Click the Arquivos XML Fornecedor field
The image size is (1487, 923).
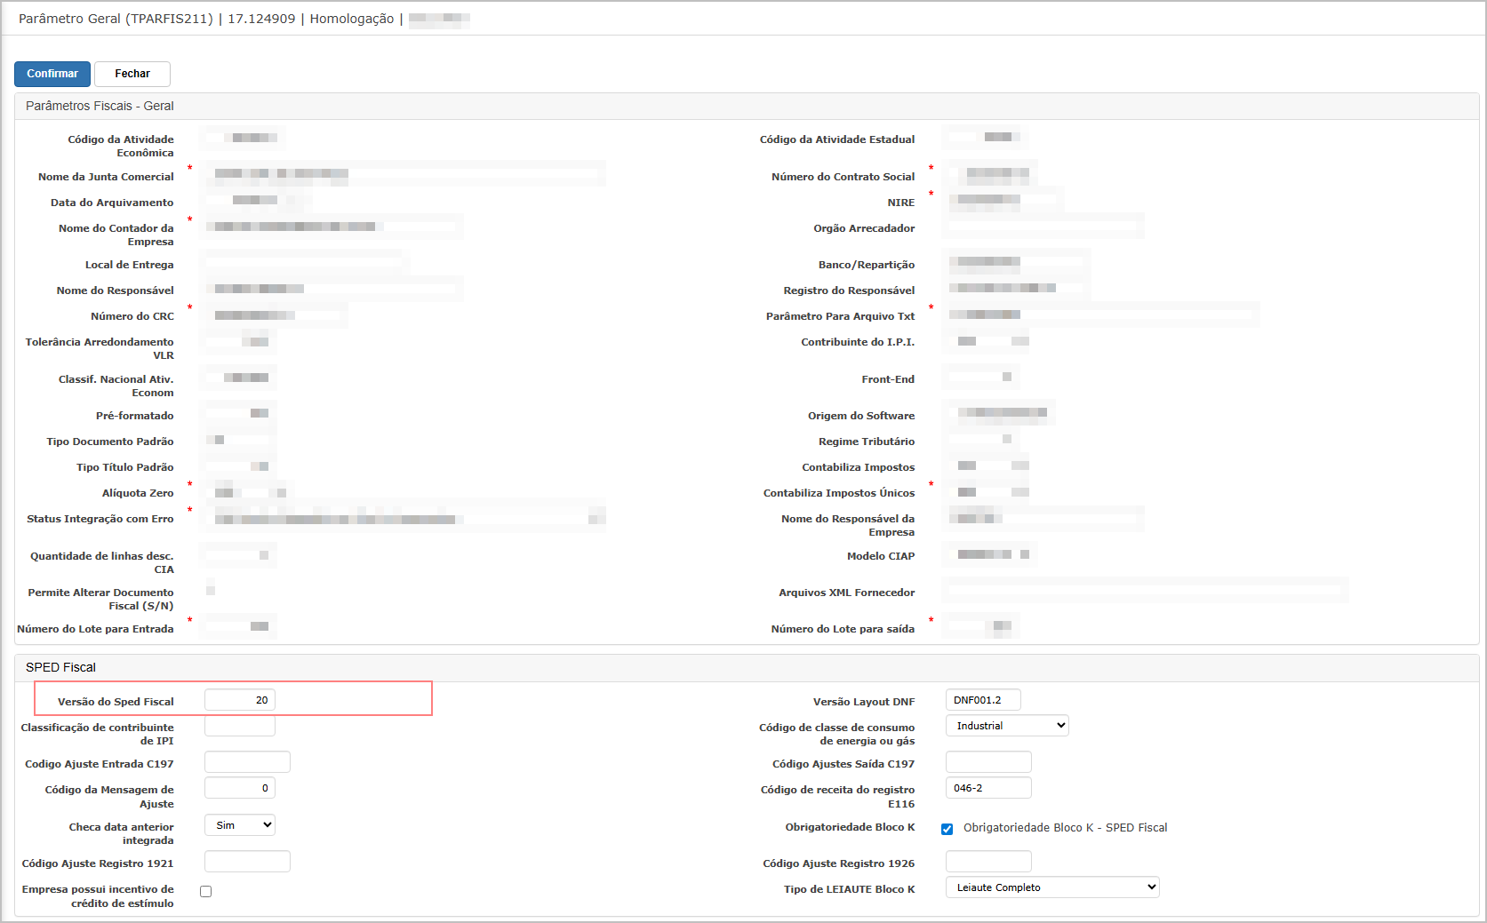coord(1145,590)
